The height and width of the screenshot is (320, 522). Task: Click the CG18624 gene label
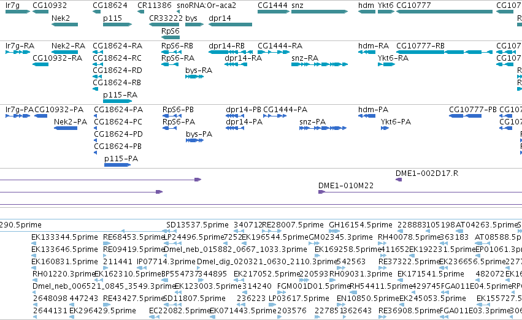[x=110, y=6]
